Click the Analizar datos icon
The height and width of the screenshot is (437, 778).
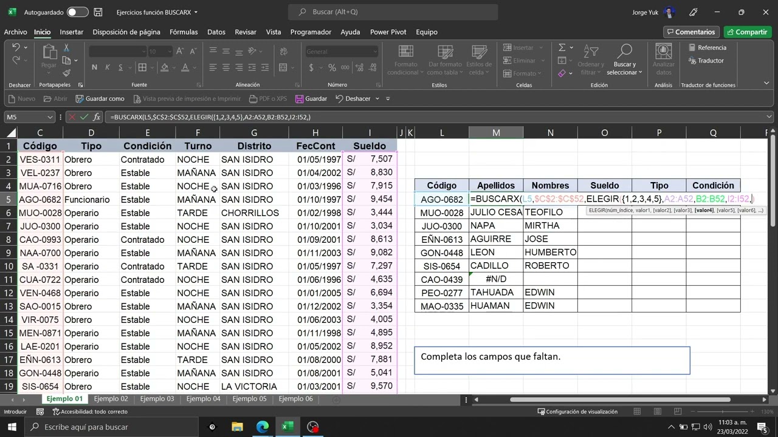(663, 52)
